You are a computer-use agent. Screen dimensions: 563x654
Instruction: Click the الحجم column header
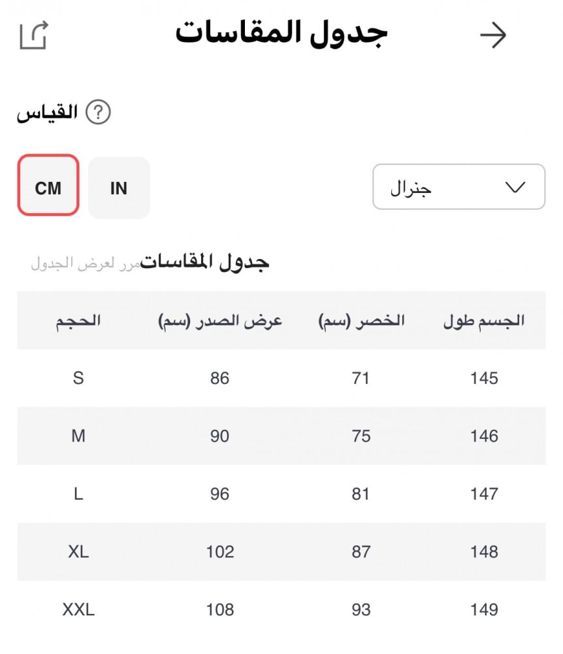point(78,320)
